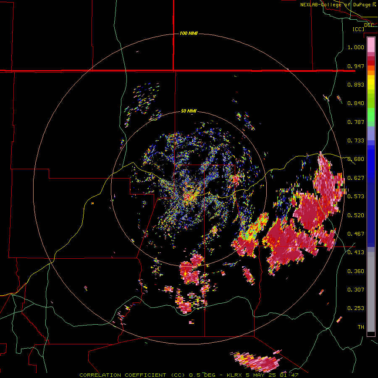Click the [CC] legend heading
378x378 pixels.
(x=359, y=29)
